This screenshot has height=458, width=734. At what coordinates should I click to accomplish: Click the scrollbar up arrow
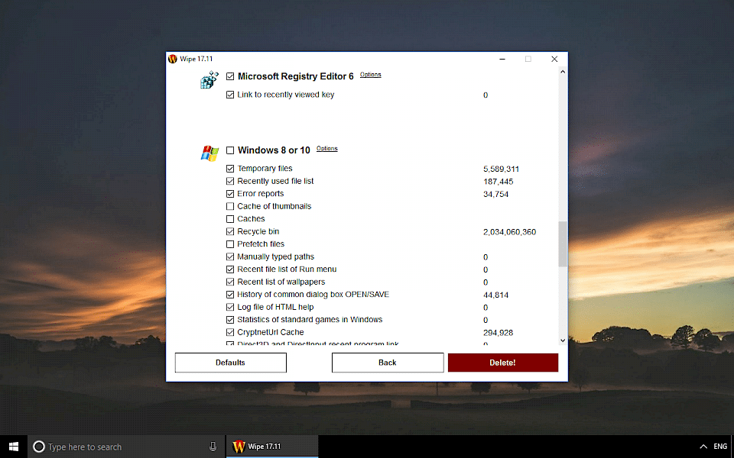click(563, 72)
